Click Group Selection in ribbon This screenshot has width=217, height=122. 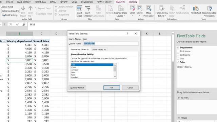(64, 7)
